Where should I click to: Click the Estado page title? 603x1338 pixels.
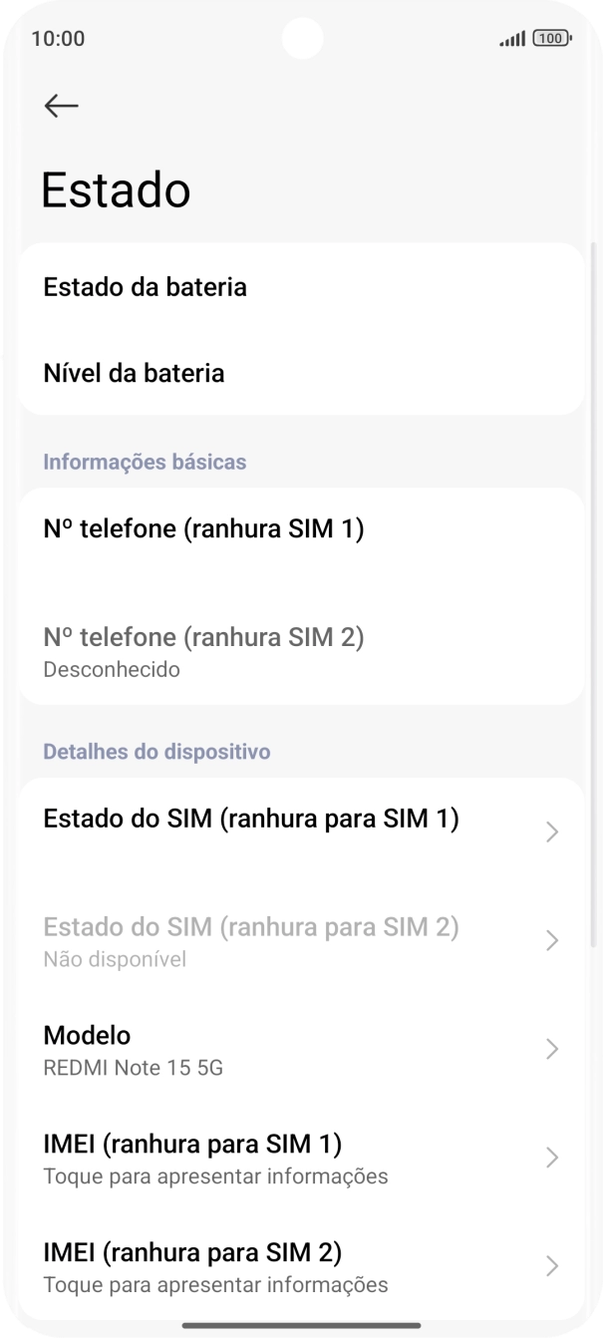coord(116,188)
